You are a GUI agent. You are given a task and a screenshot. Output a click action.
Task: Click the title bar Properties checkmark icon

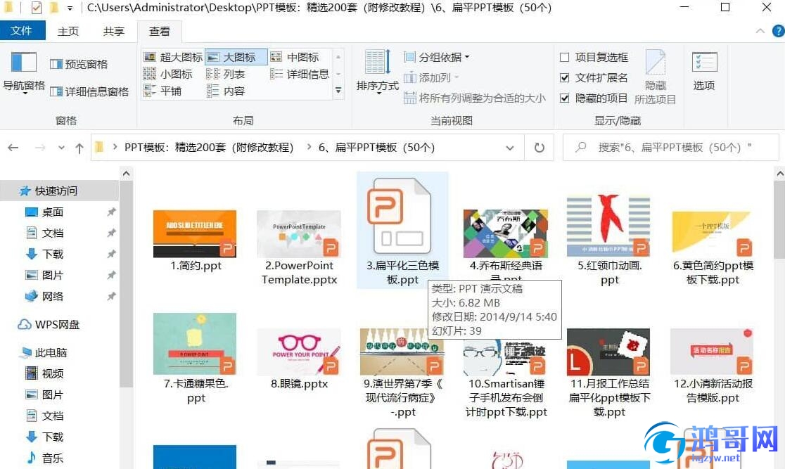[36, 8]
